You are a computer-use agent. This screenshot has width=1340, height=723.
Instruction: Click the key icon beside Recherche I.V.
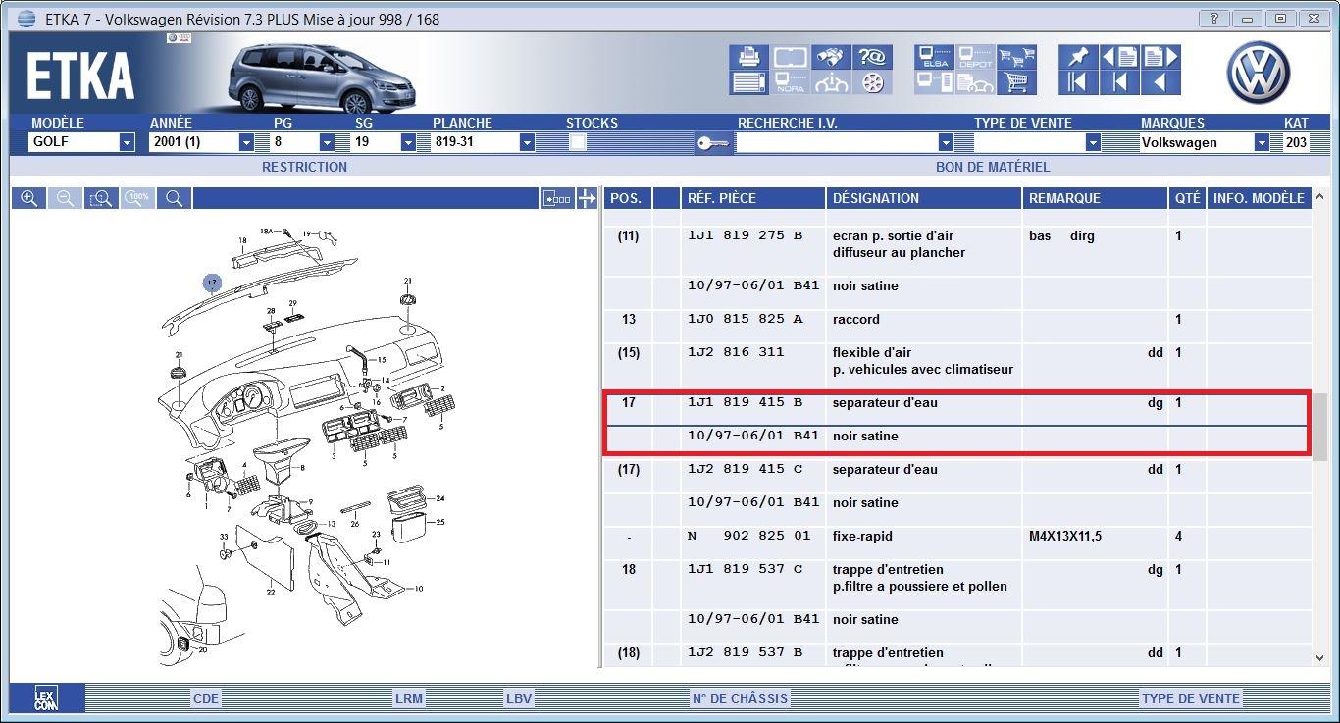click(x=713, y=143)
